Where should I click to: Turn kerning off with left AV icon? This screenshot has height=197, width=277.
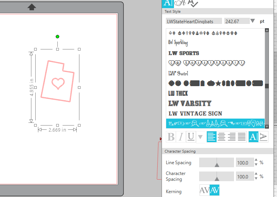tap(204, 190)
